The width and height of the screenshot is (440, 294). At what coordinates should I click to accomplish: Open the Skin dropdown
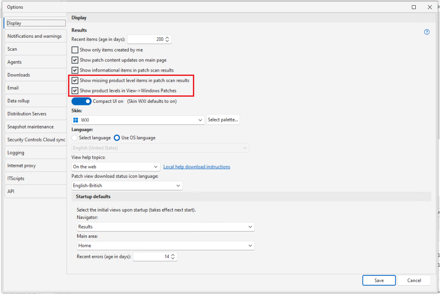click(199, 120)
